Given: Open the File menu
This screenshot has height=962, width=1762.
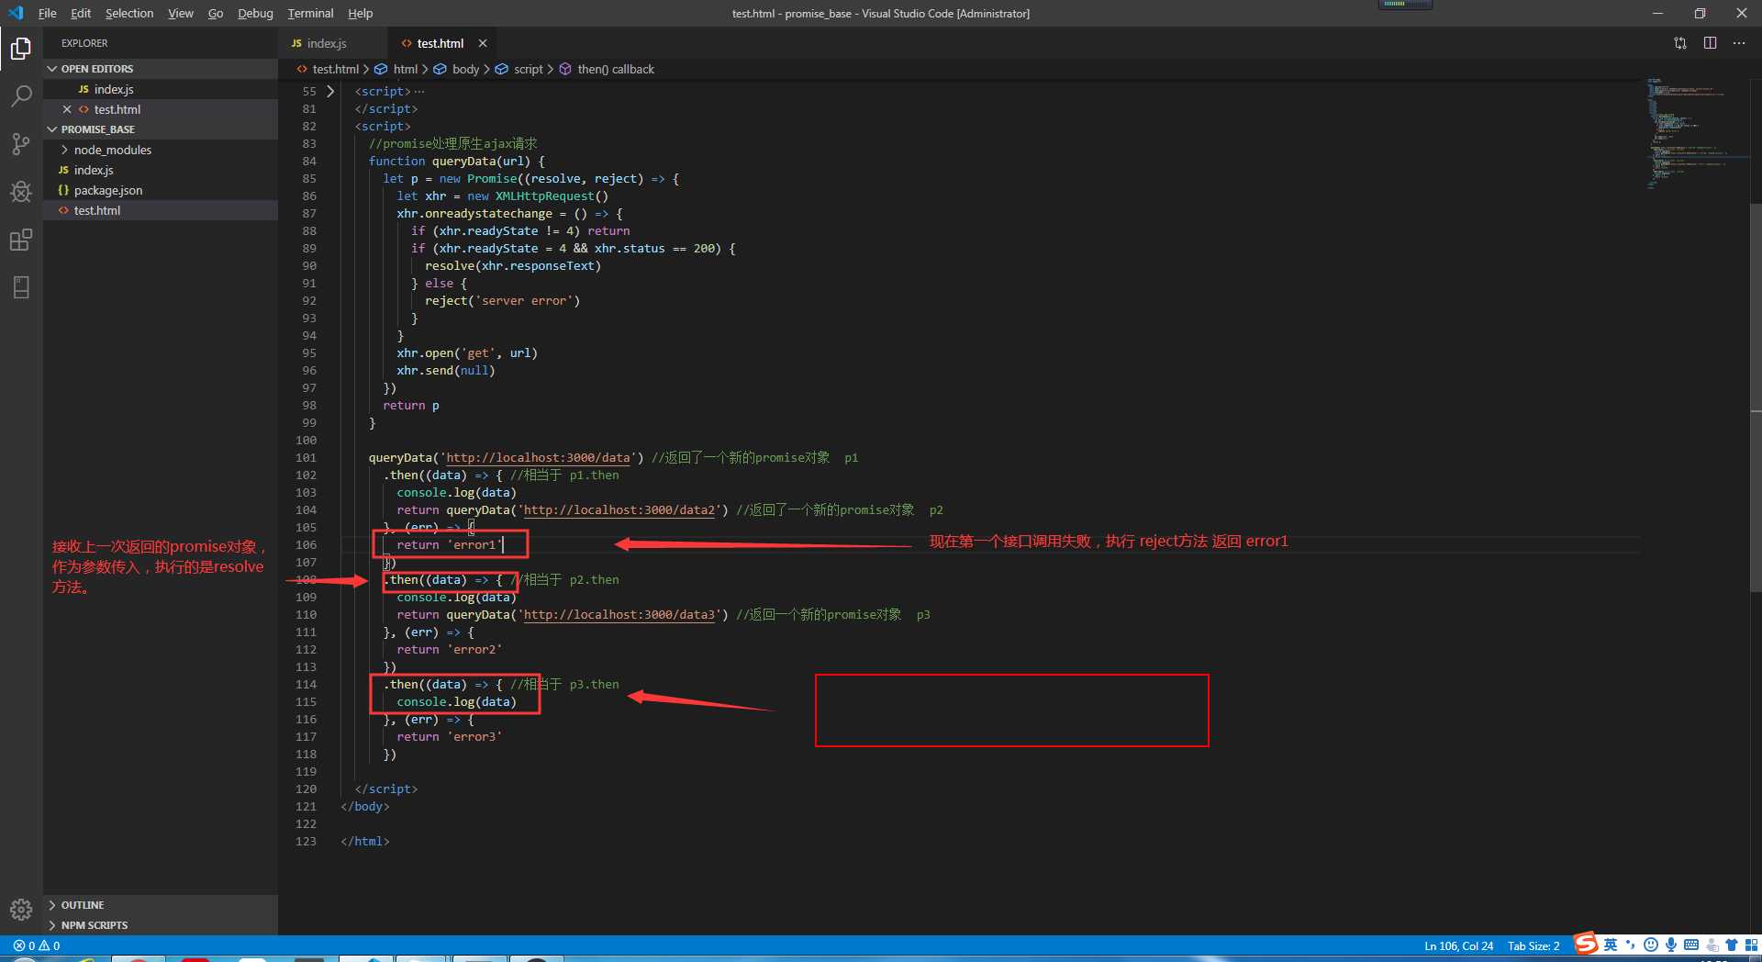Looking at the screenshot, I should (x=48, y=13).
